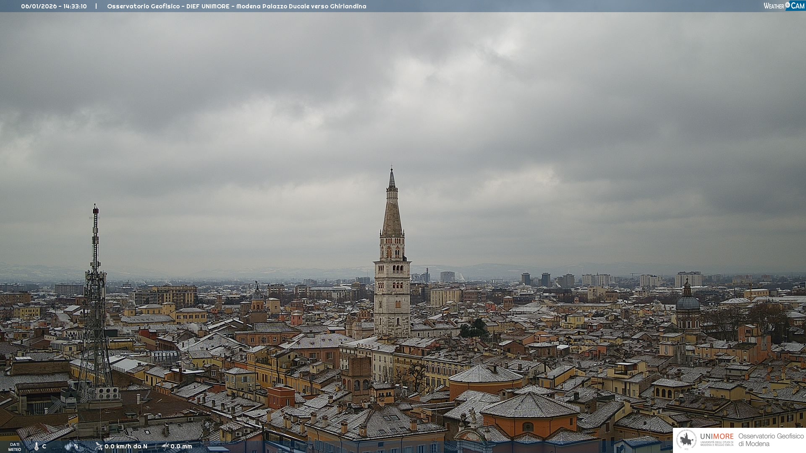This screenshot has height=453, width=806.
Task: Click the thermometer temperature icon
Action: tap(37, 446)
